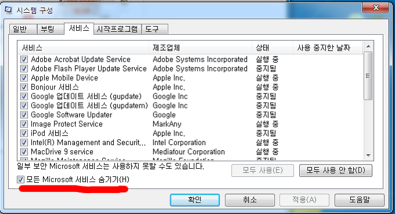This screenshot has height=214, width=395.
Task: Click the 확인 button
Action: [195, 200]
